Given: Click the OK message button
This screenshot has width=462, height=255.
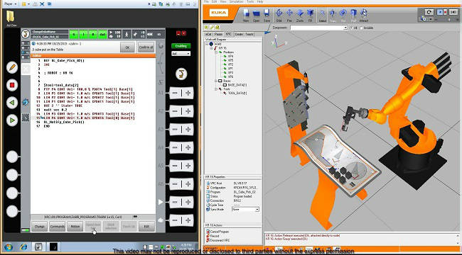Looking at the screenshot, I should coord(127,47).
